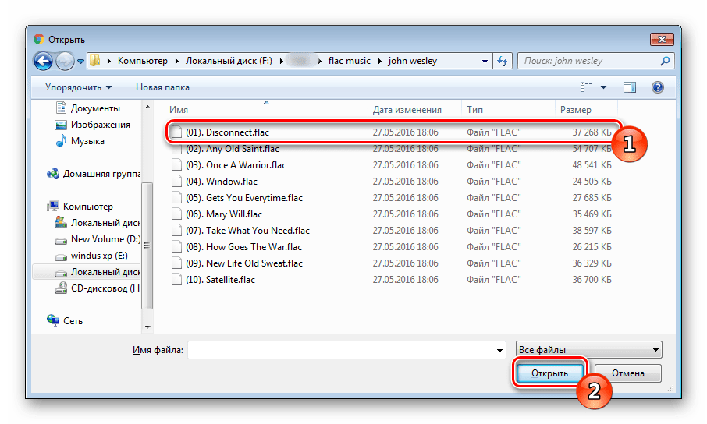This screenshot has width=707, height=424.
Task: Click file icon of (03). Once A Warrior.flac
Action: 176,165
